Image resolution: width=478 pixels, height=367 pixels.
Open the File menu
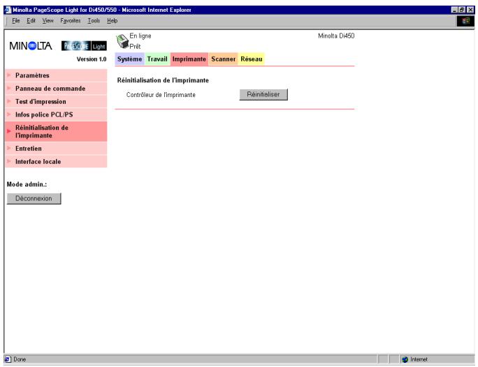(16, 21)
